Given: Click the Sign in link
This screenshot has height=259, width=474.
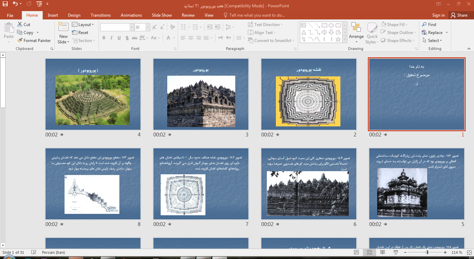Looking at the screenshot, I should tap(438, 15).
